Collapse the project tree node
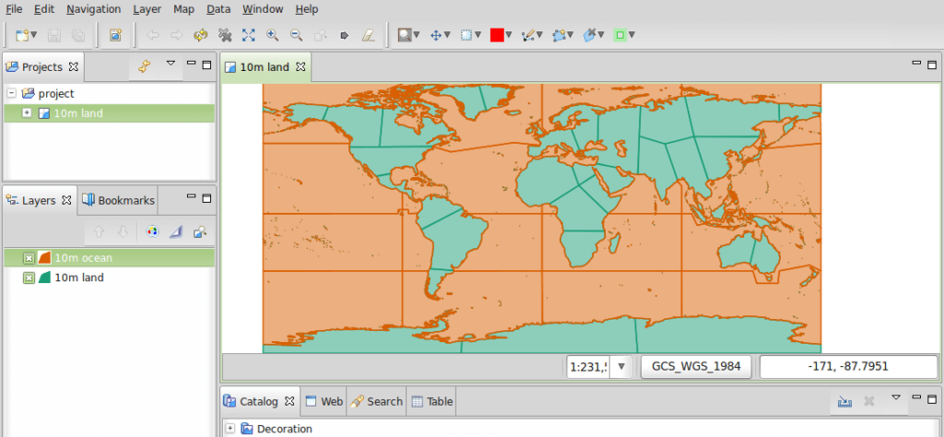 11,93
